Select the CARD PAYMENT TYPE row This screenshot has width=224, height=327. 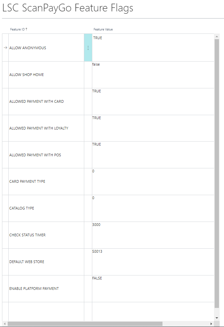(x=27, y=181)
